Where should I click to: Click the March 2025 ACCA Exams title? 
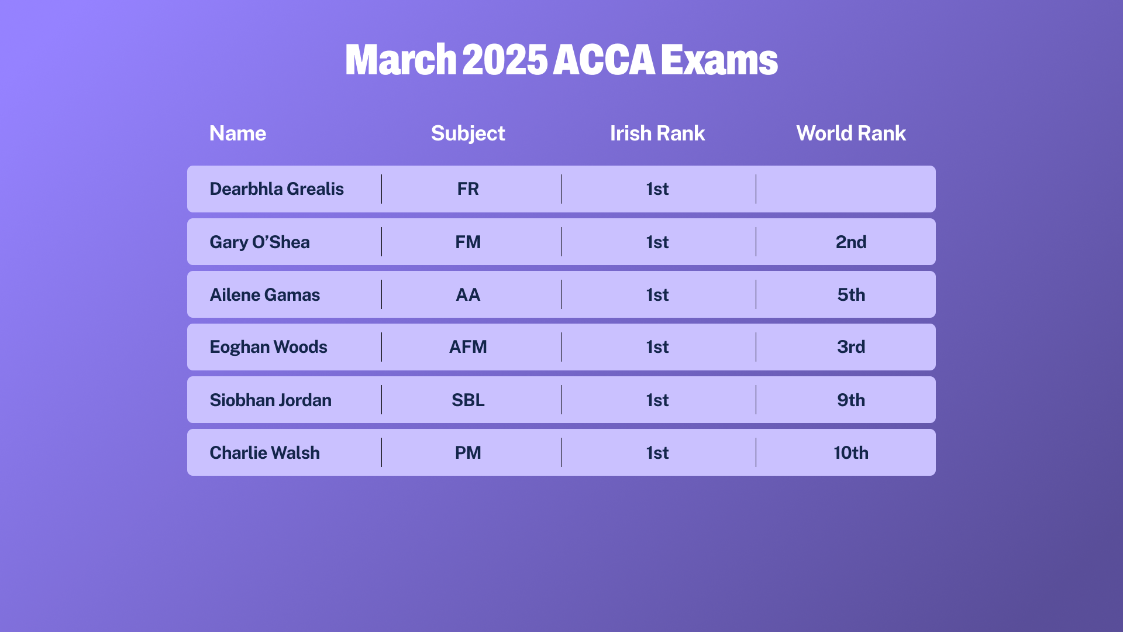561,60
